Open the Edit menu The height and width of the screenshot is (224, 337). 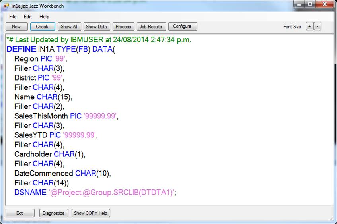coord(28,17)
